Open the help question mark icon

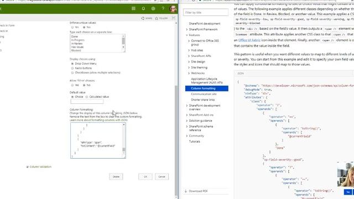(163, 9)
